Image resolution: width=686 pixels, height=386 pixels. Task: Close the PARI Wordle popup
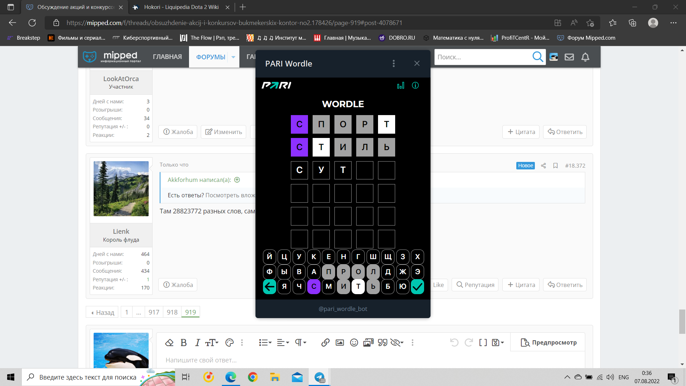click(417, 63)
